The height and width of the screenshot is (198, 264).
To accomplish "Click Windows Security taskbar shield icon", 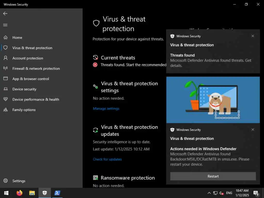I will pyautogui.click(x=45, y=193).
